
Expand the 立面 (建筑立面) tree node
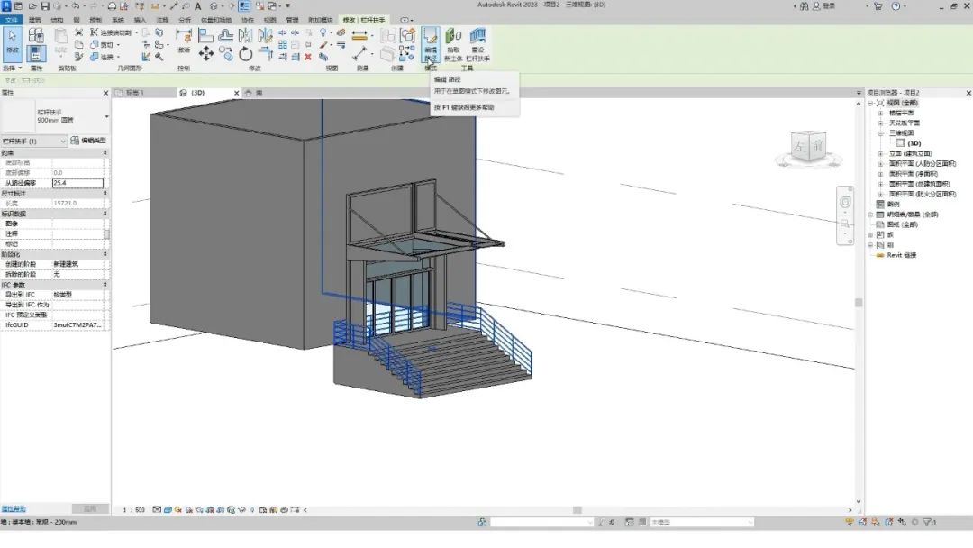pyautogui.click(x=880, y=153)
